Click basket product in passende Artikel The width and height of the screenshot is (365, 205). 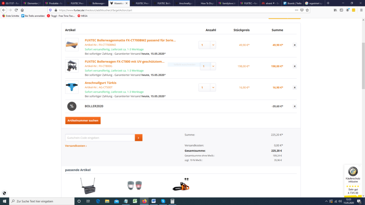point(88,186)
